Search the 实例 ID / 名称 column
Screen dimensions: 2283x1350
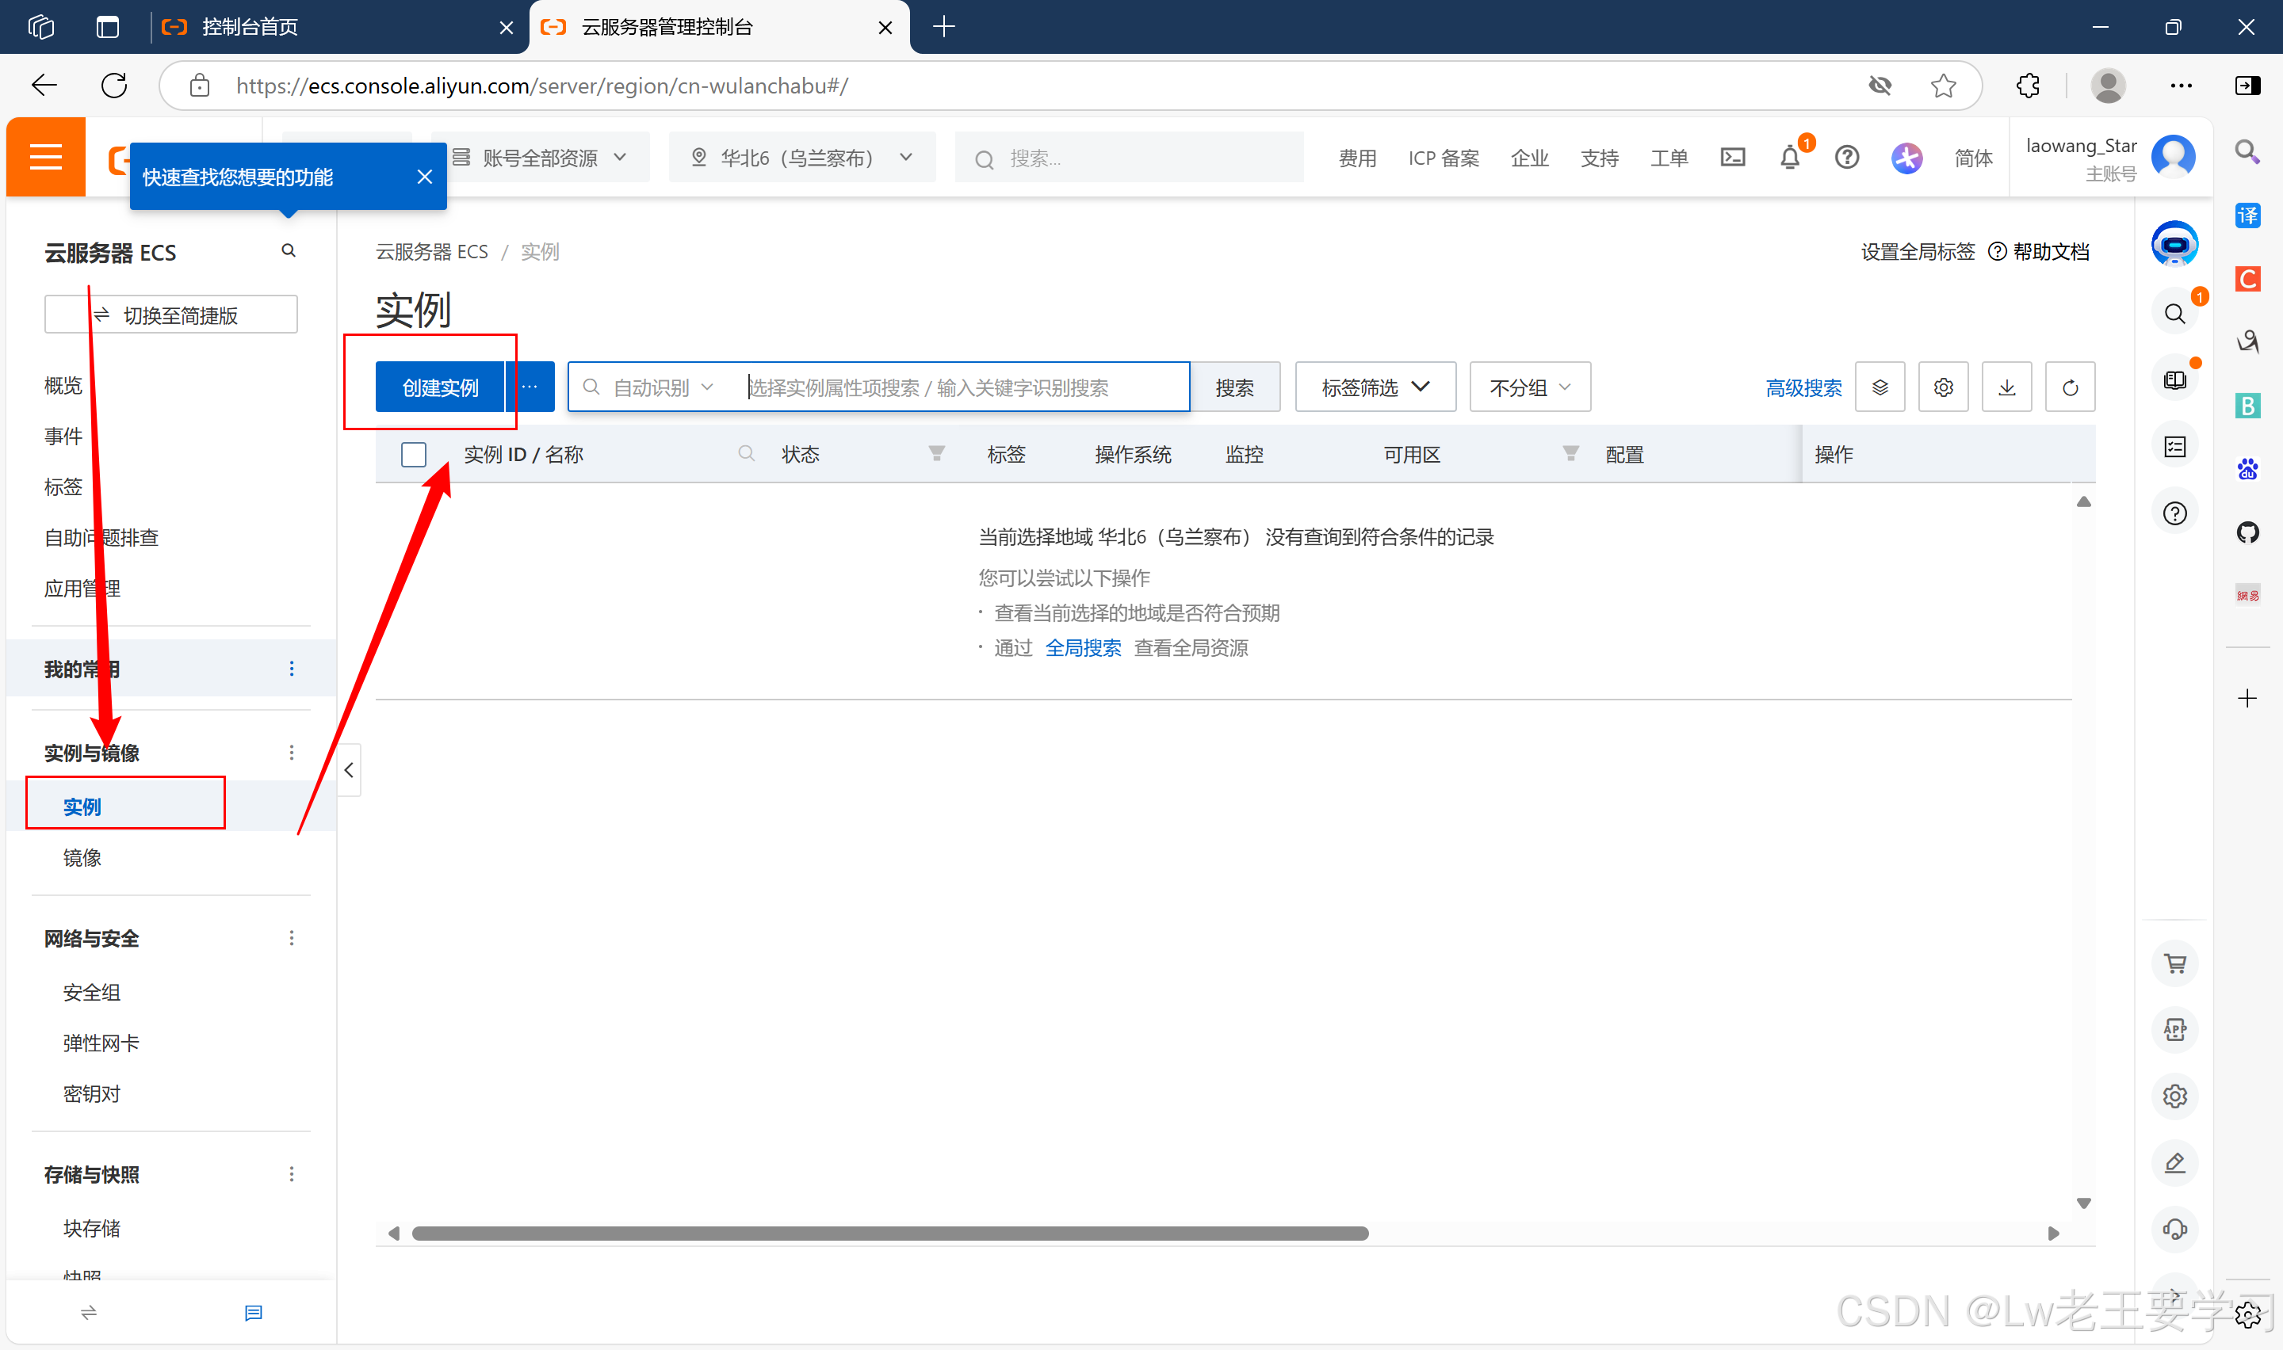click(x=746, y=453)
